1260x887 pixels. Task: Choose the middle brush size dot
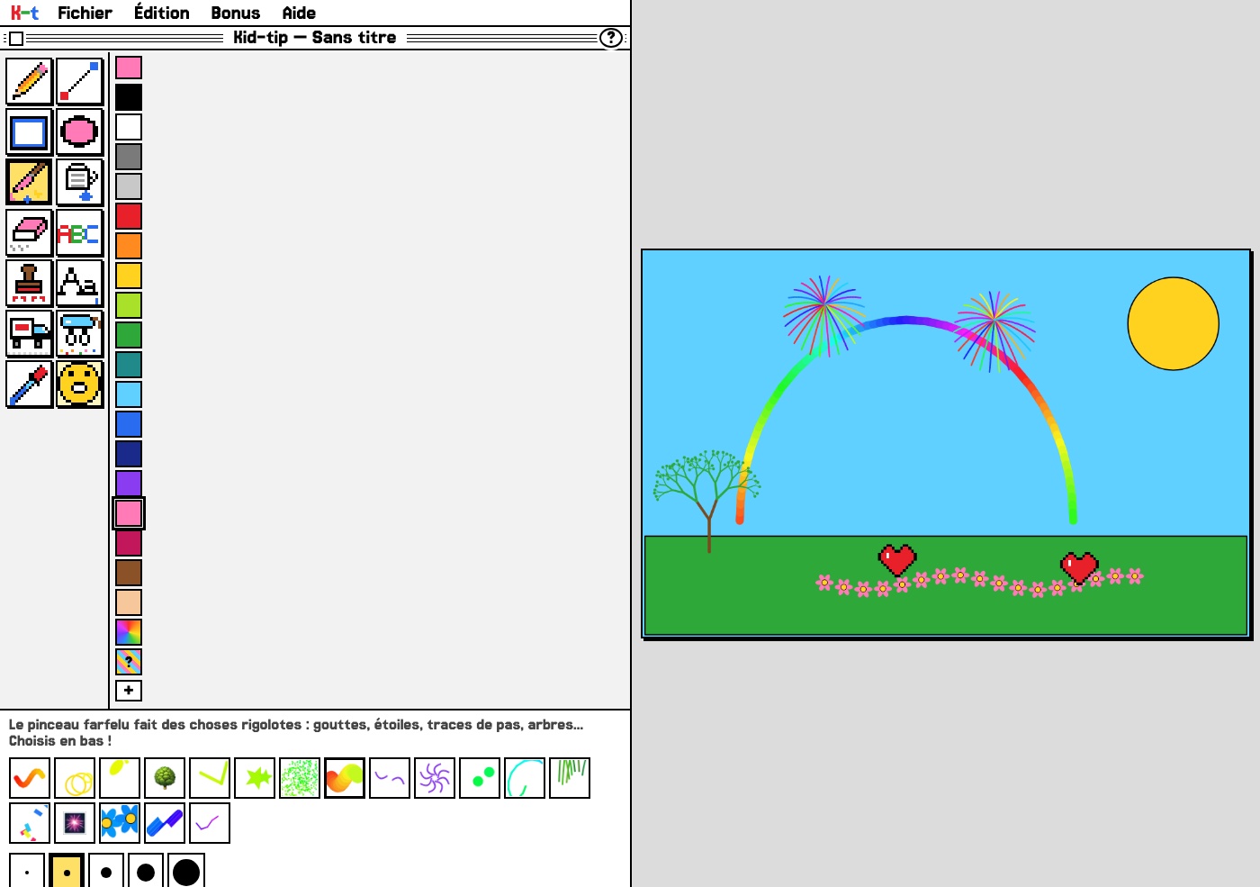pyautogui.click(x=106, y=872)
